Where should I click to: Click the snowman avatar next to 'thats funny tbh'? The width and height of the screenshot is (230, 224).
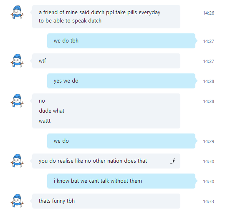[17, 201]
